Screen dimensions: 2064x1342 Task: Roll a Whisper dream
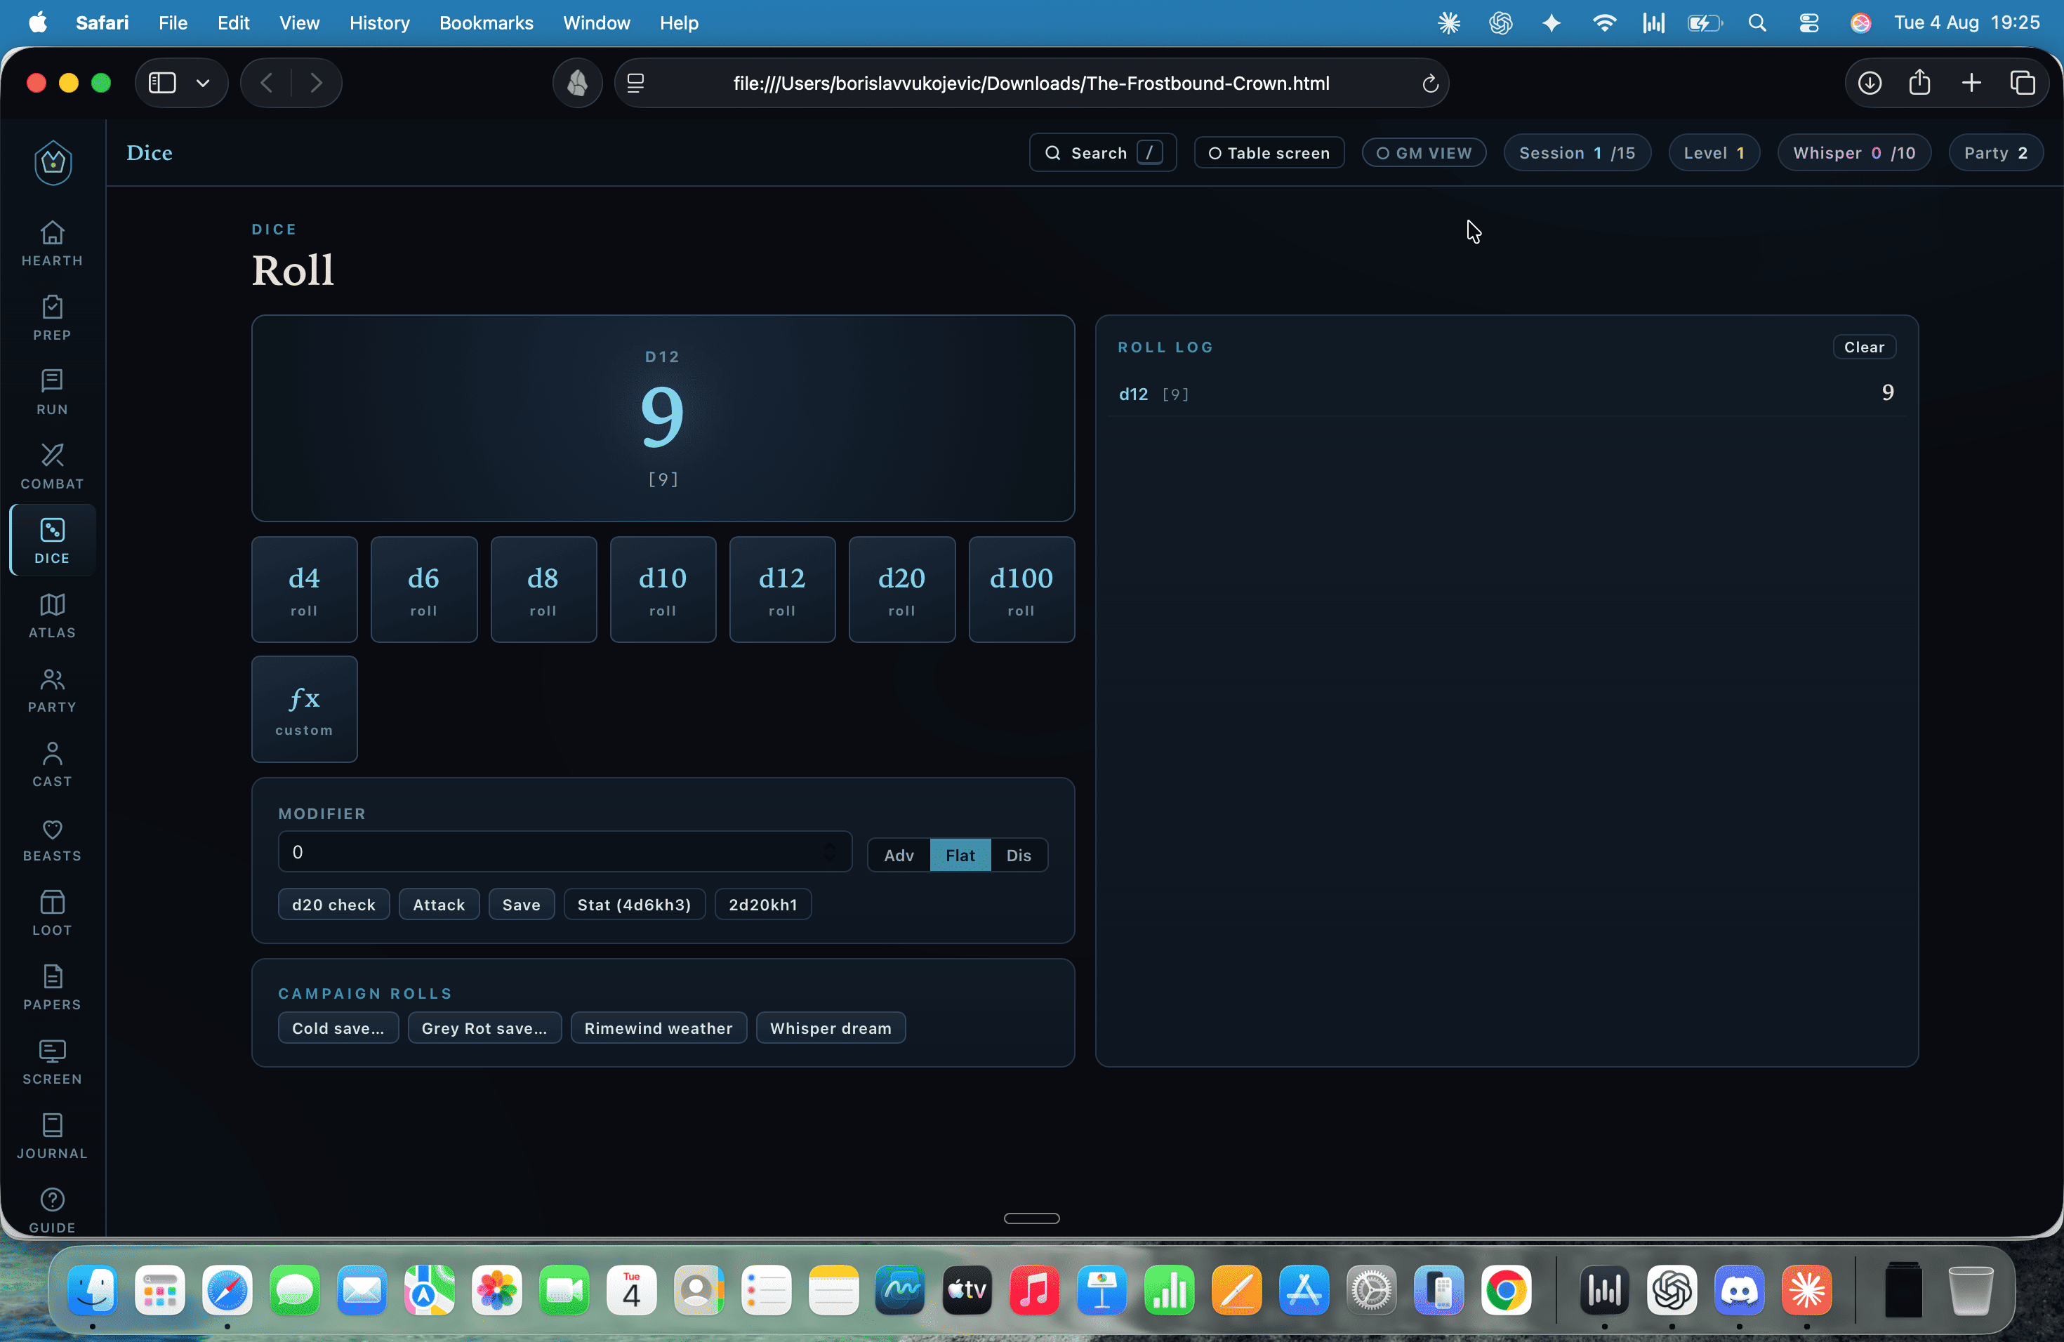[830, 1028]
